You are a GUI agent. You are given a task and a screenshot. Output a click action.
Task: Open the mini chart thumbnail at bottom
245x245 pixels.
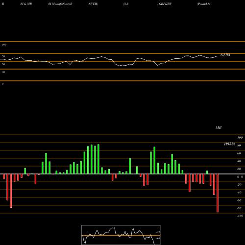[121, 235]
